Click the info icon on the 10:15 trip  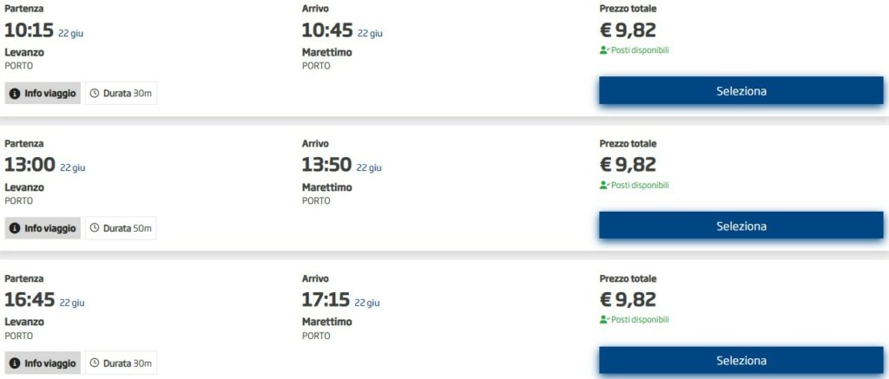[15, 94]
